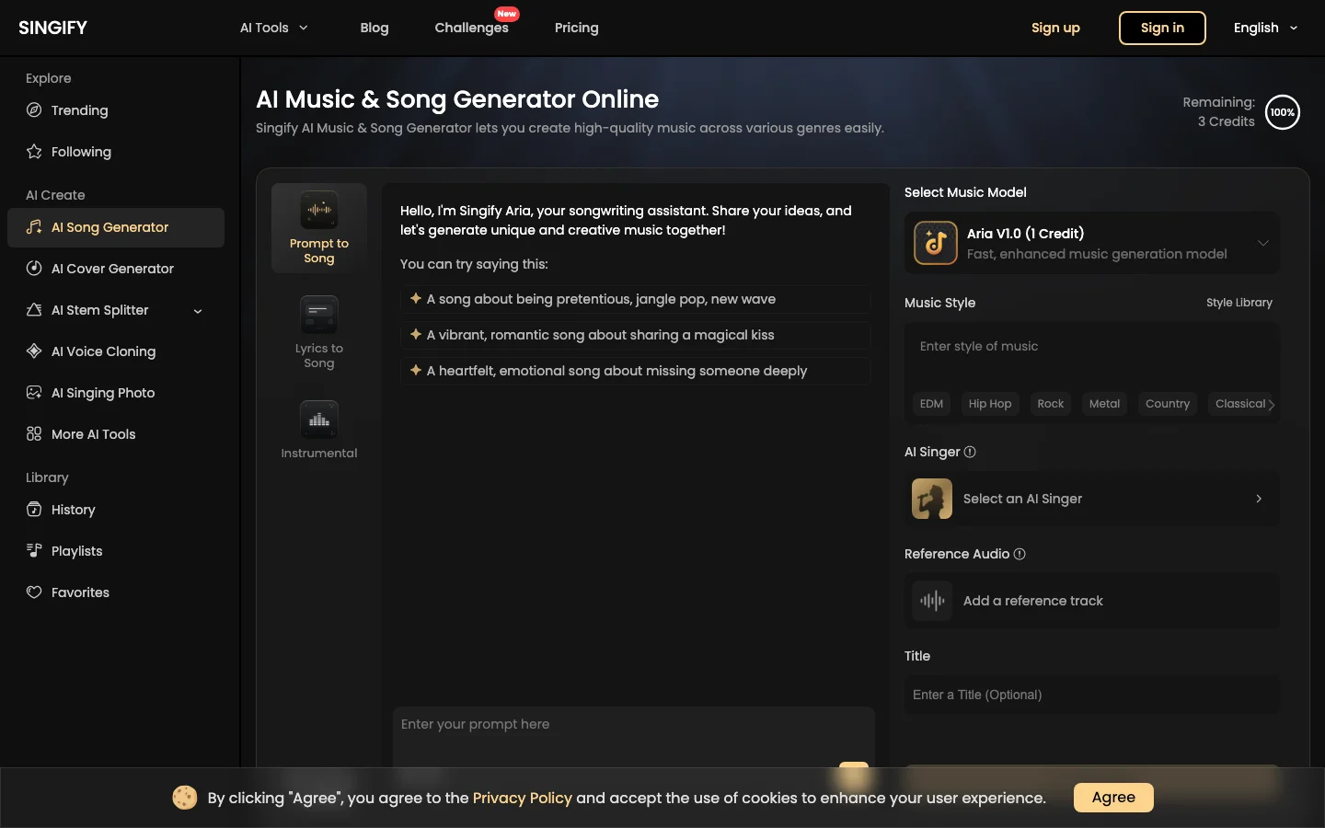
Task: Click the AI Cover Generator icon
Action: tap(34, 269)
